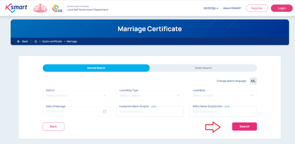This screenshot has height=144, width=295.
Task: Open About KSMART link
Action: click(232, 8)
